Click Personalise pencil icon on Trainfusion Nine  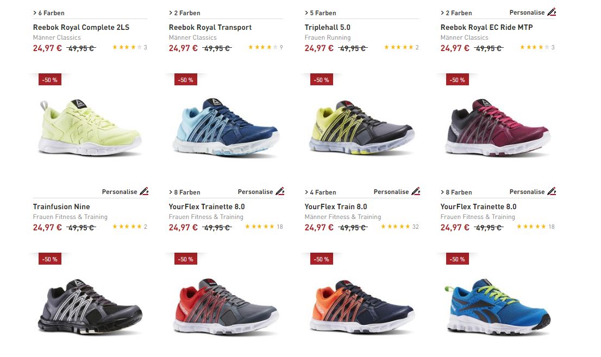coord(144,191)
